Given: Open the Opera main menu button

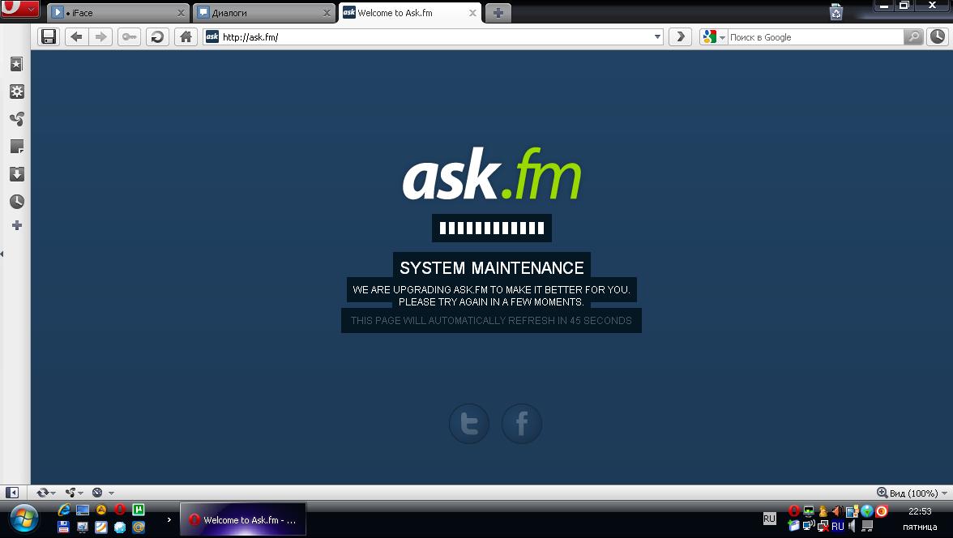Looking at the screenshot, I should (x=20, y=9).
